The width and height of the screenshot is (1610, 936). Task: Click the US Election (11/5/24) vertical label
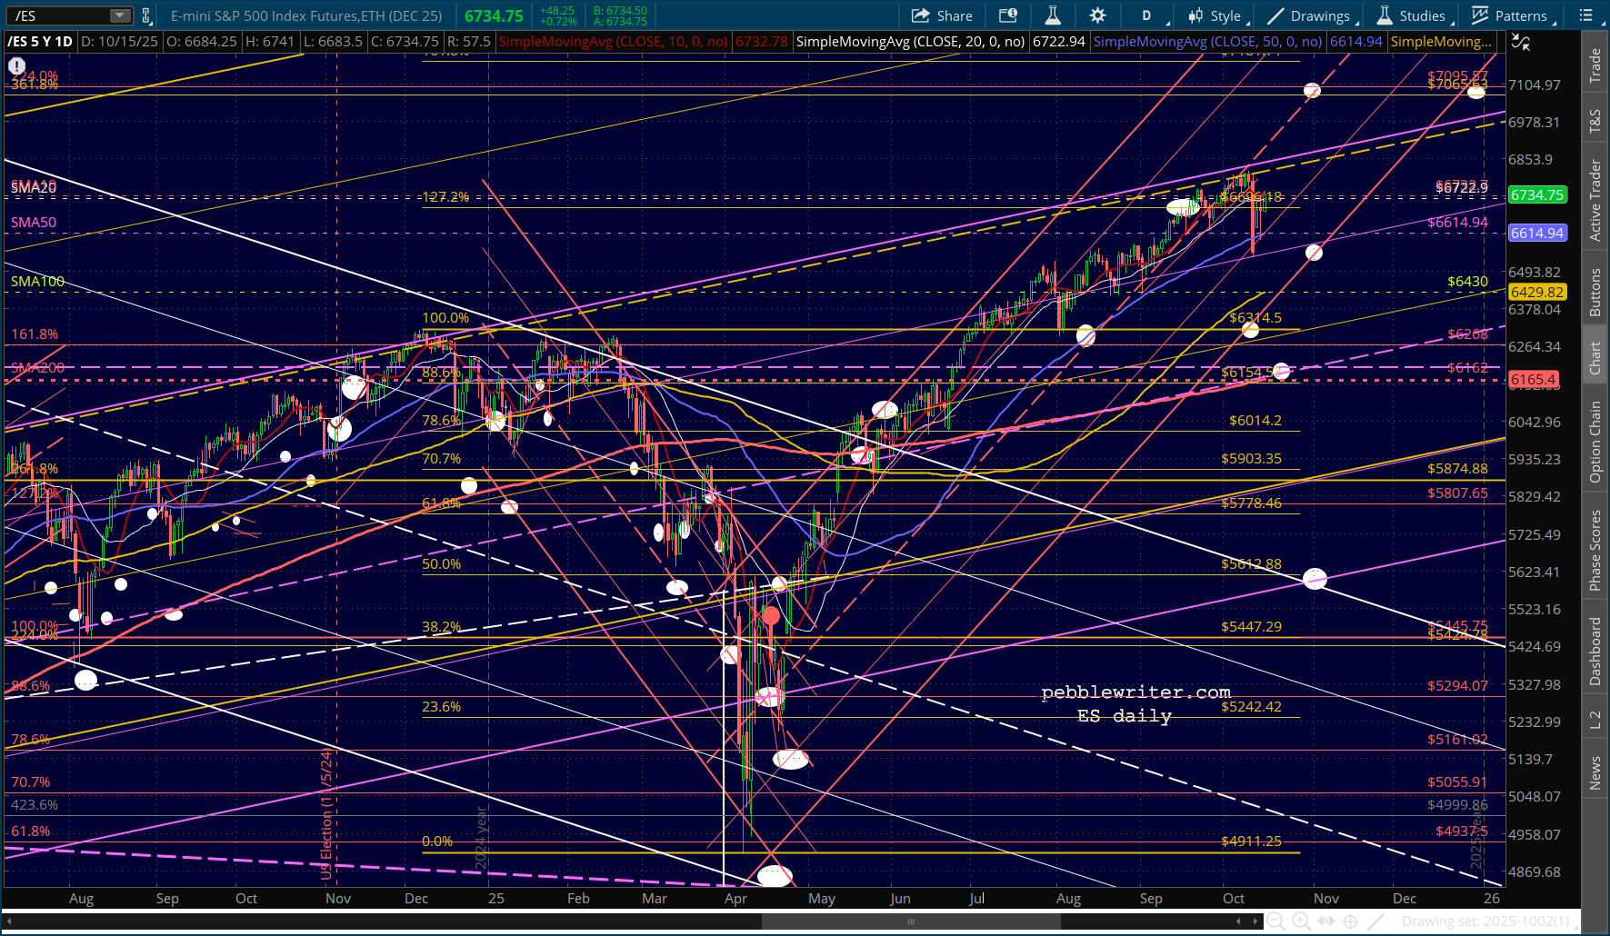point(325,814)
